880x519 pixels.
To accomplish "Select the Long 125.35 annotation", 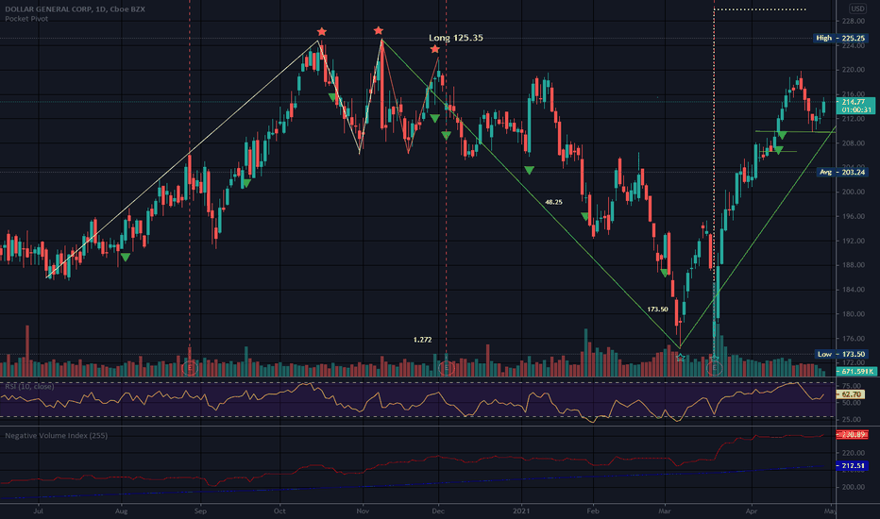I will pyautogui.click(x=456, y=38).
